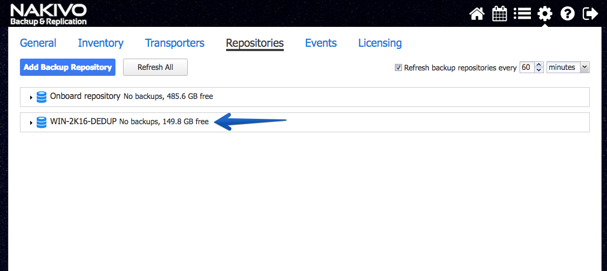The width and height of the screenshot is (607, 271).
Task: Switch to the Licensing tab
Action: [380, 43]
